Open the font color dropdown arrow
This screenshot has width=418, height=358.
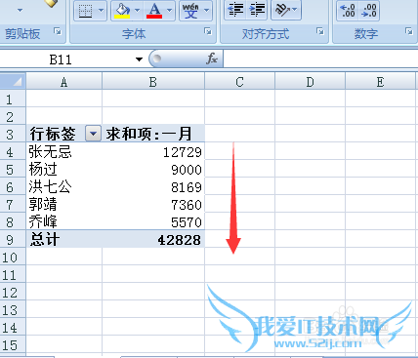tap(169, 11)
